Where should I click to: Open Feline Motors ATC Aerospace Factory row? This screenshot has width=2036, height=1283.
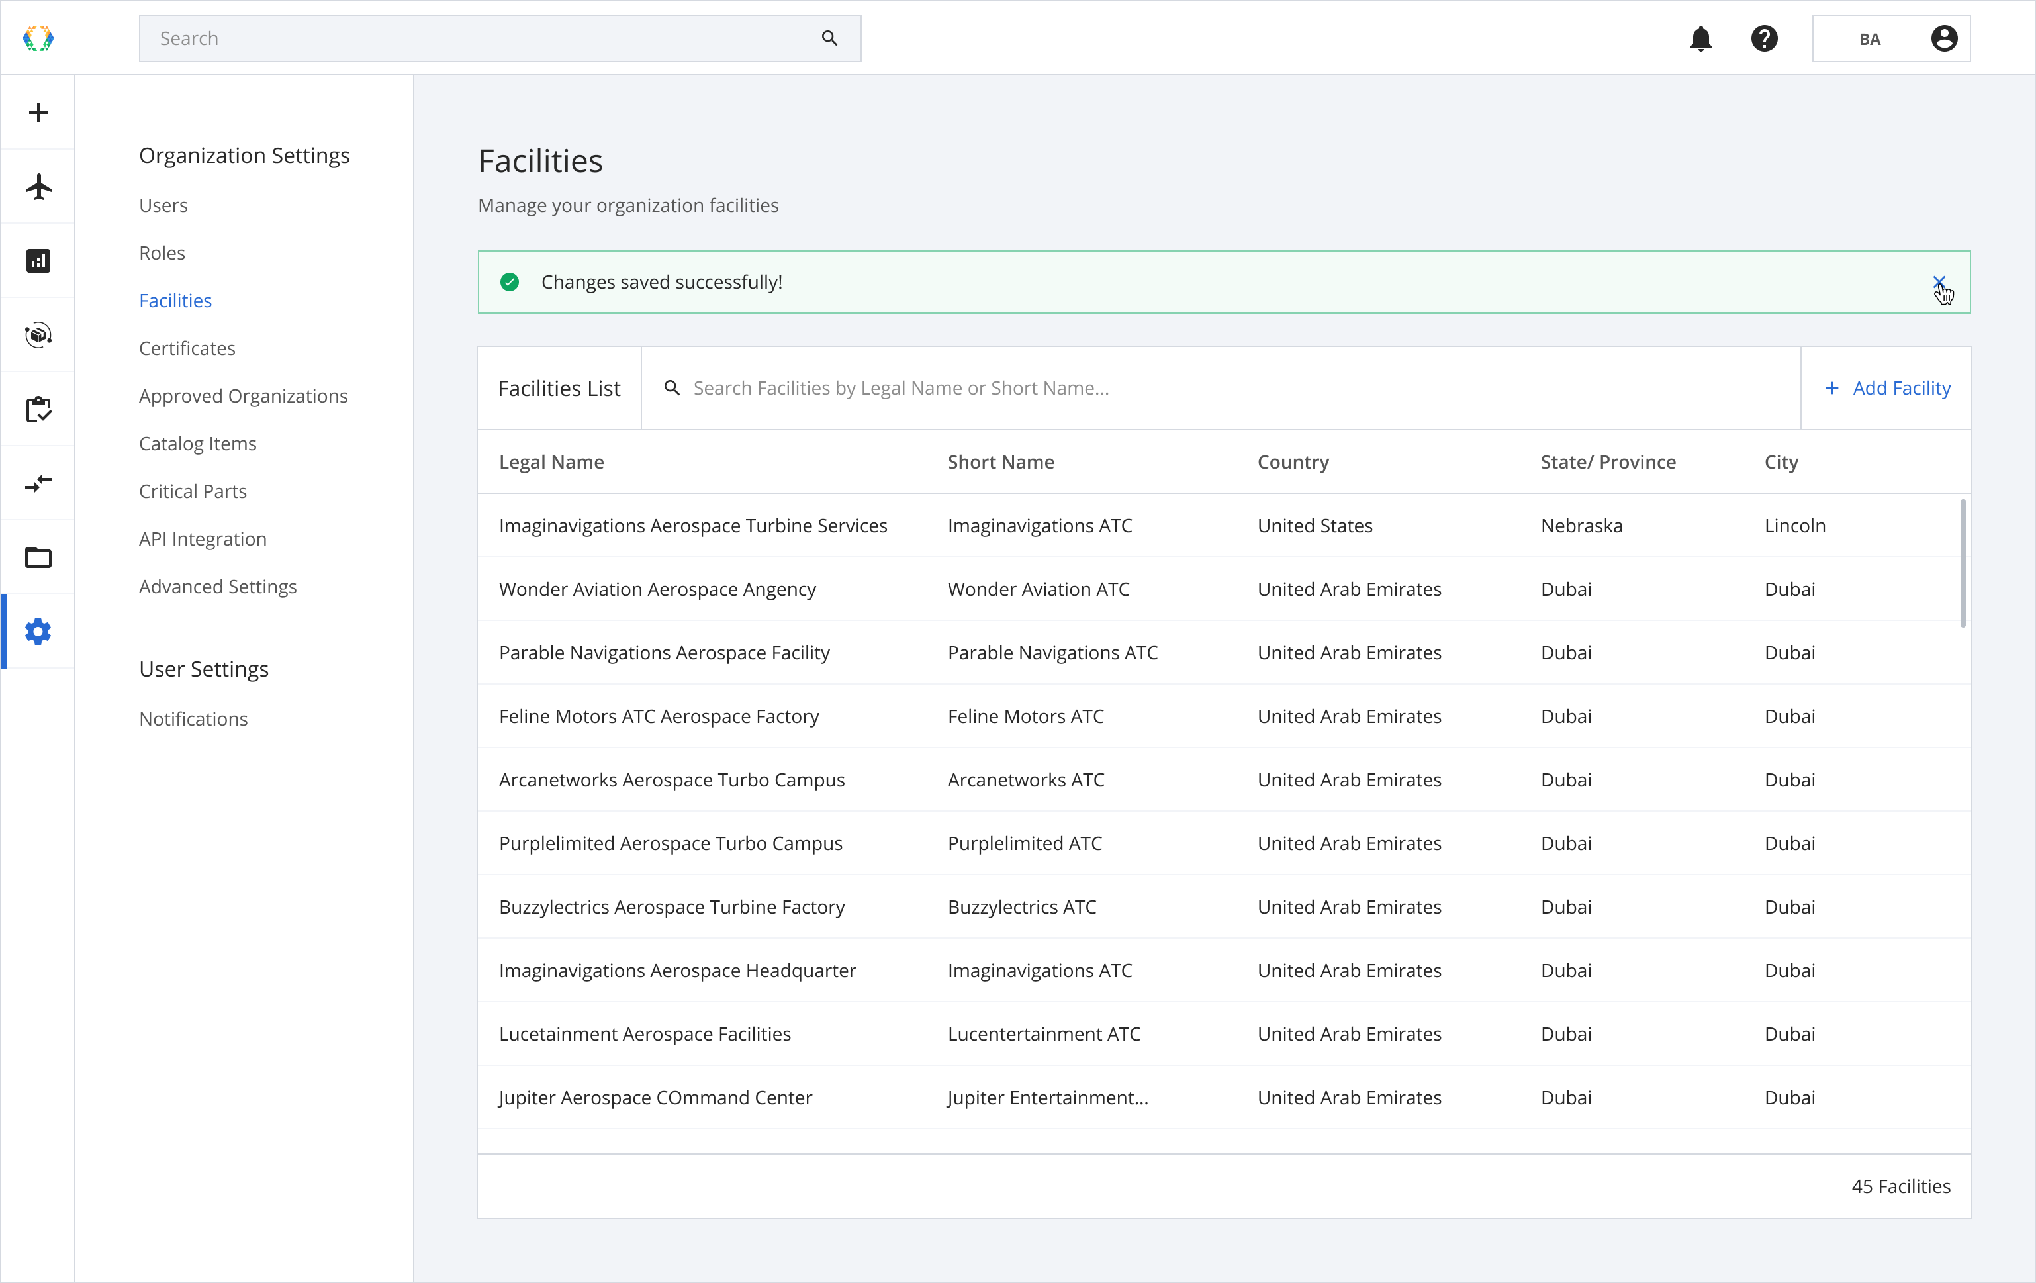click(1225, 716)
